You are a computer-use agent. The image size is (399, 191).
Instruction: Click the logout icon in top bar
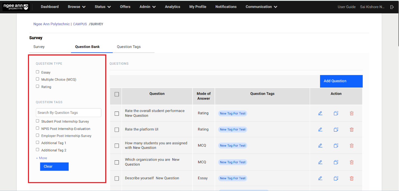392,7
